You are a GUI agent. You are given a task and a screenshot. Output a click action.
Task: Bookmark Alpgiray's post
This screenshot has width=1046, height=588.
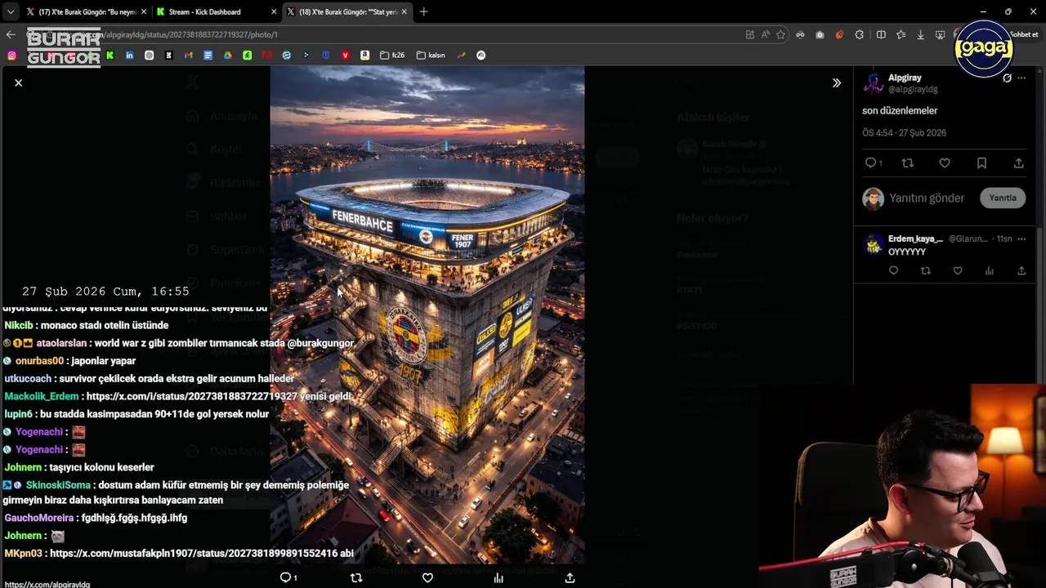coord(981,163)
